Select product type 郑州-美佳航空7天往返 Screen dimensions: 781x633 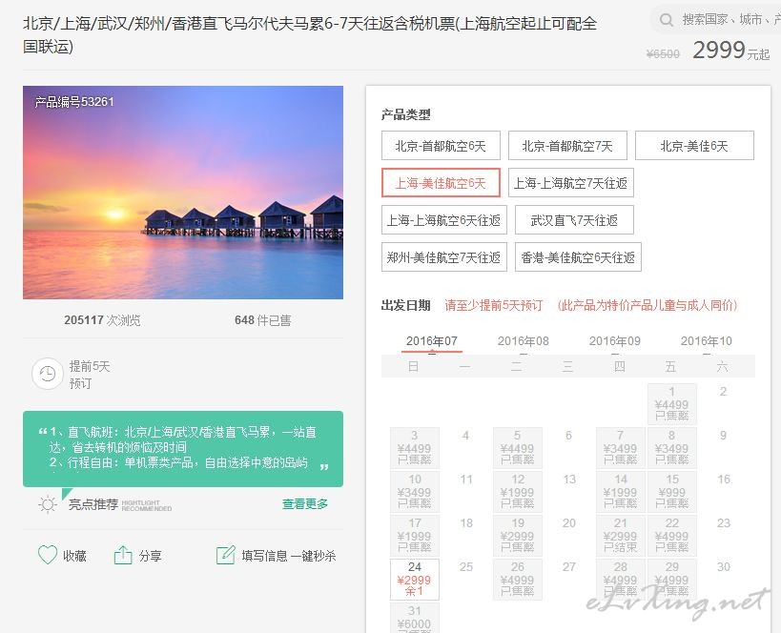point(443,257)
